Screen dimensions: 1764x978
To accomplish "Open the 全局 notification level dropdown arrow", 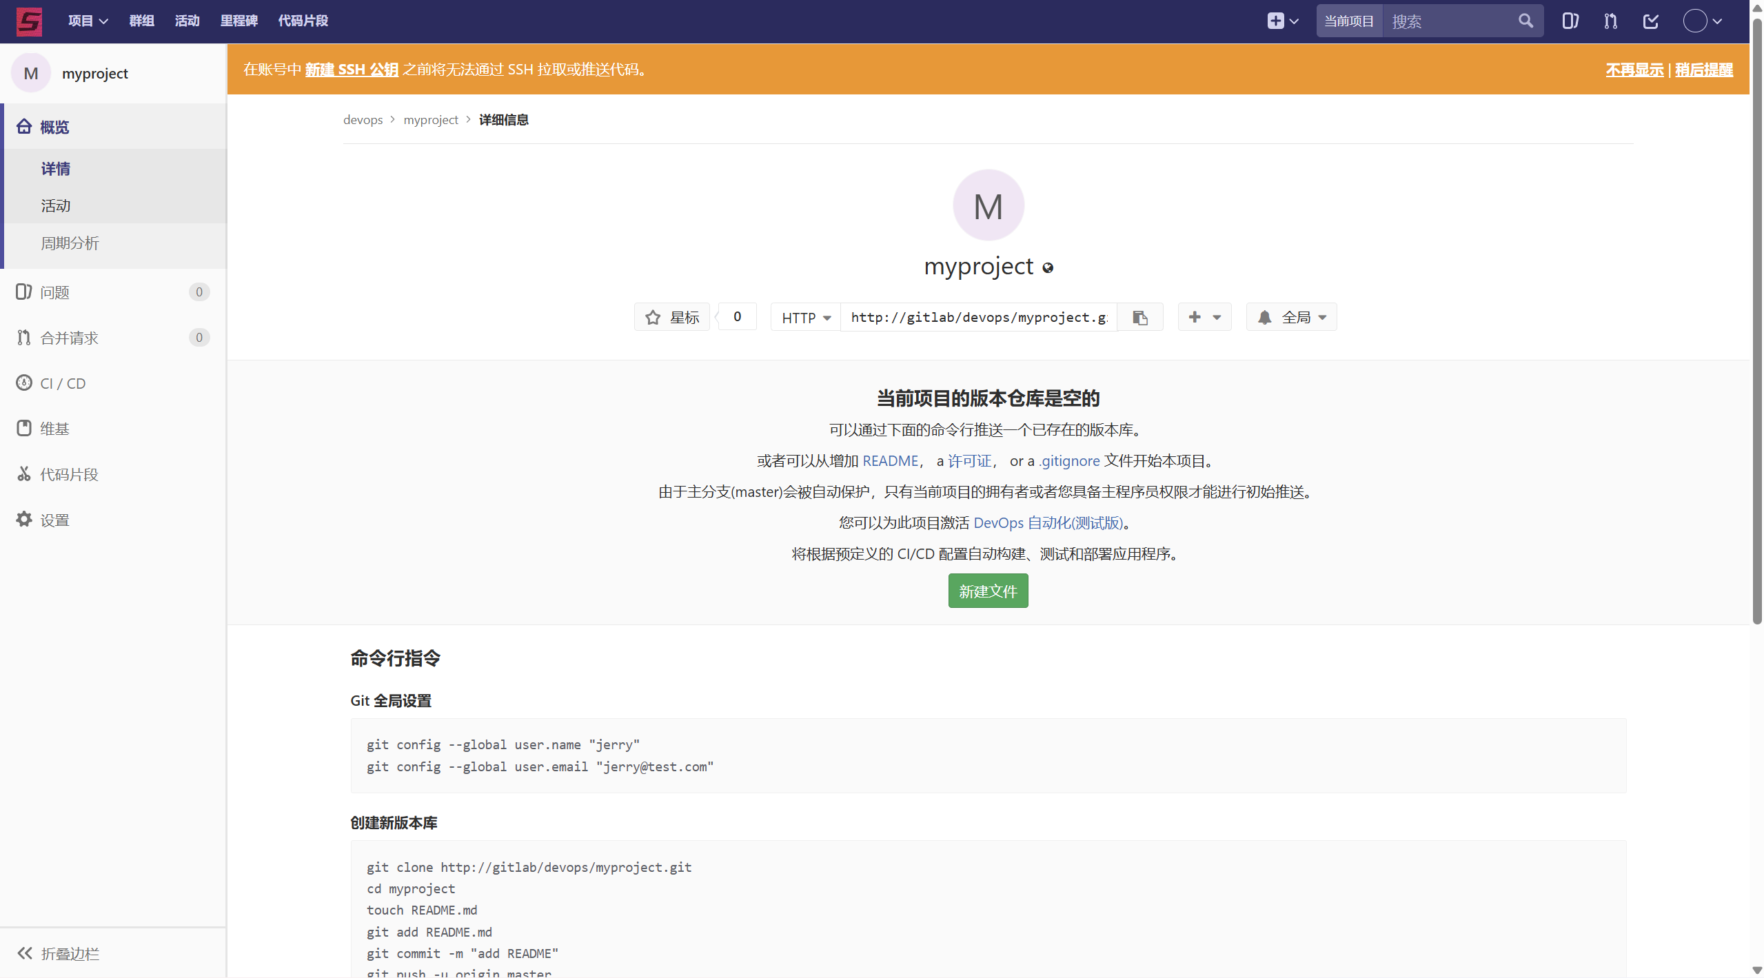I will point(1322,318).
